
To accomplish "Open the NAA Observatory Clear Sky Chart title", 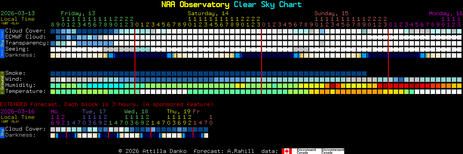I will point(231,5).
